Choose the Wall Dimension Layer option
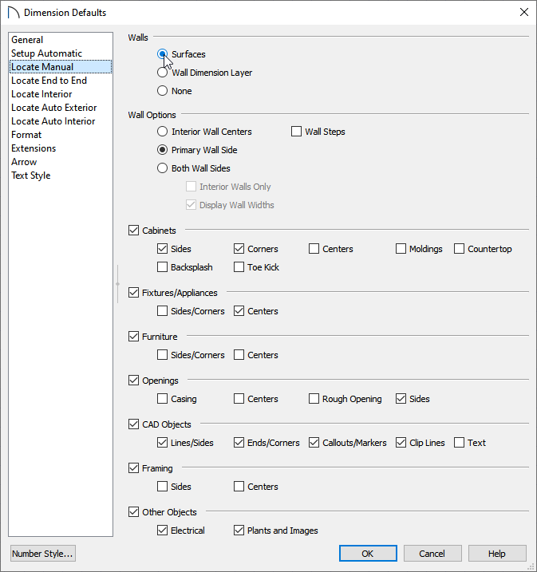Viewport: 537px width, 572px height. click(x=162, y=73)
